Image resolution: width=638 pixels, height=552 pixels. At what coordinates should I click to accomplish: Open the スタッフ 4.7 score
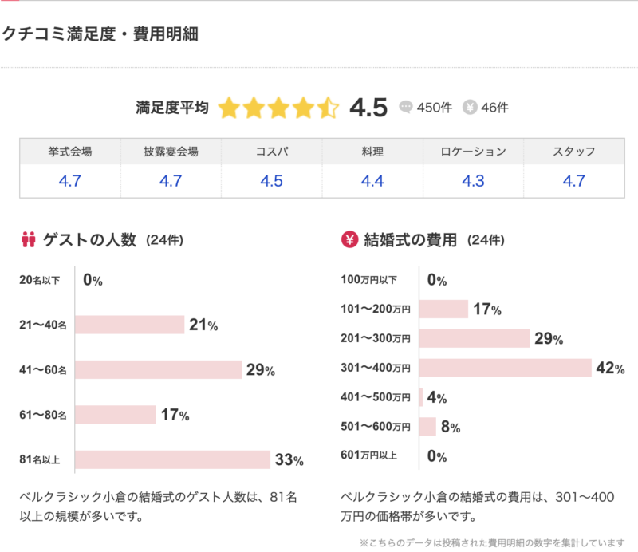click(x=574, y=181)
